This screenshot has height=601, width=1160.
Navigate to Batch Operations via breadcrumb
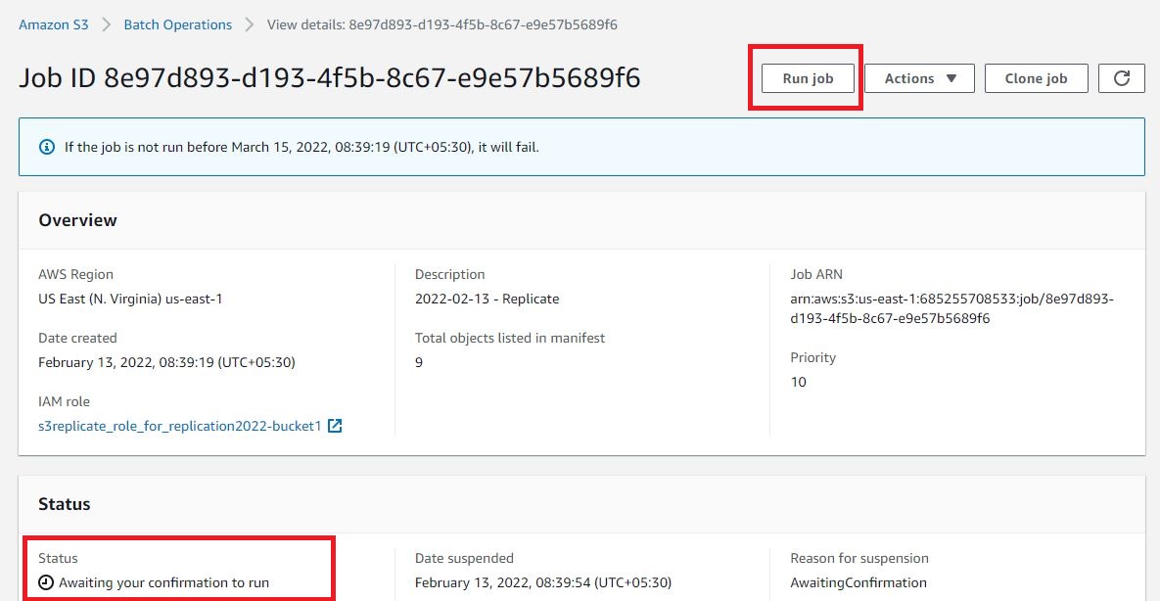click(x=177, y=24)
